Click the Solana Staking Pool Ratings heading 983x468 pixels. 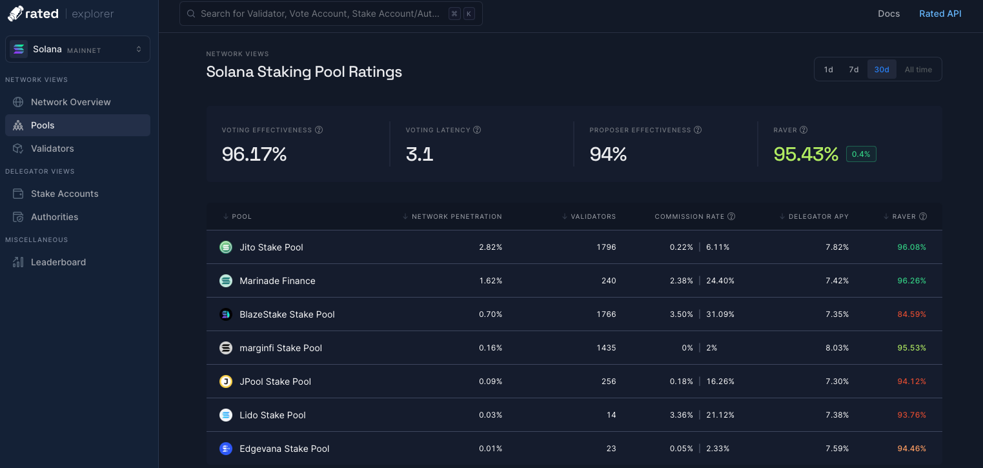coord(304,72)
